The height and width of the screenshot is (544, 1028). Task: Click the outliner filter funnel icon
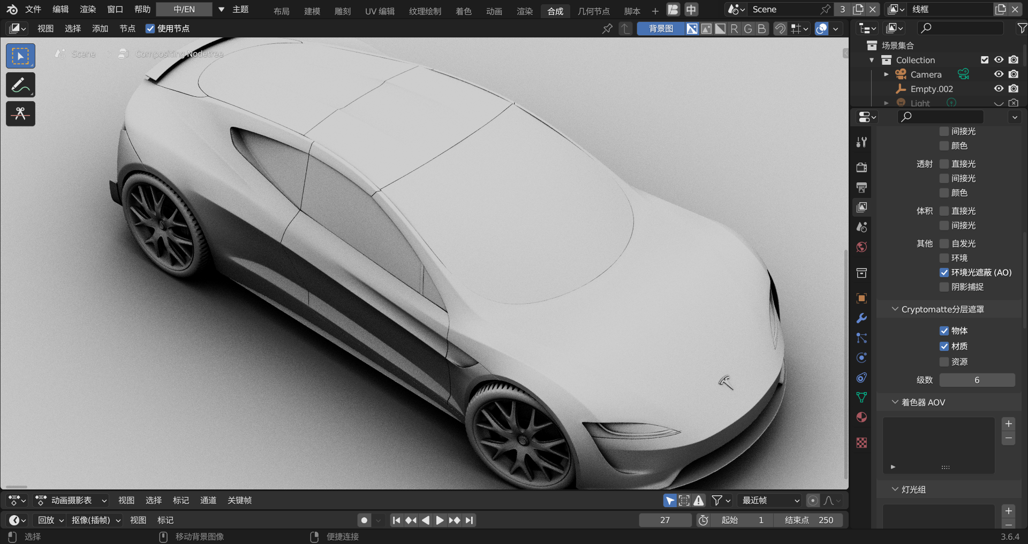point(1022,28)
